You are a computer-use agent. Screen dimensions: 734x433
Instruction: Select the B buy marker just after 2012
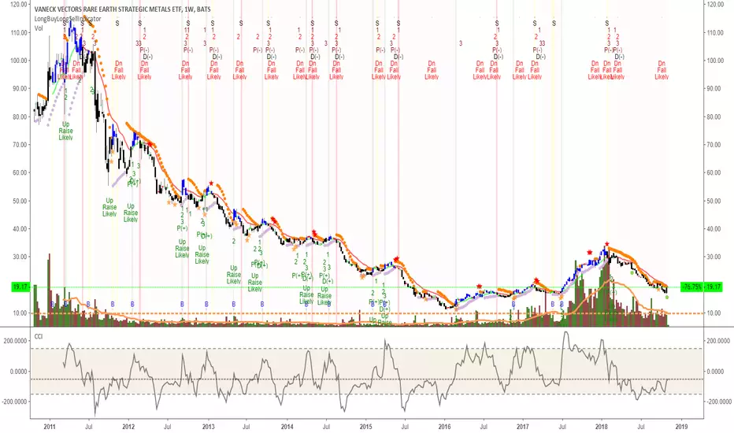tap(132, 304)
